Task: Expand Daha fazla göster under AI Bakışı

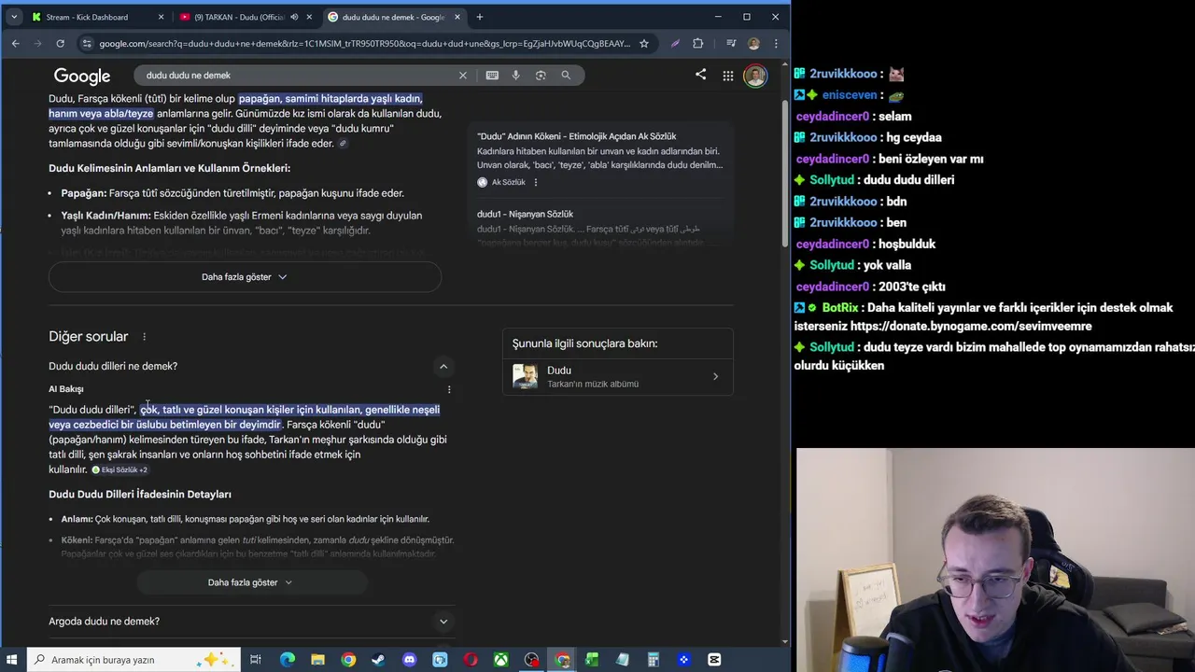Action: click(x=250, y=582)
